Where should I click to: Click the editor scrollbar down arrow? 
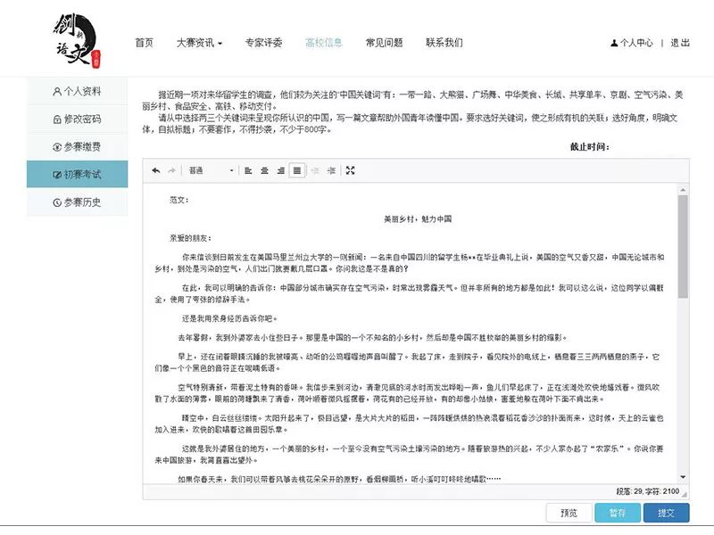click(x=683, y=477)
